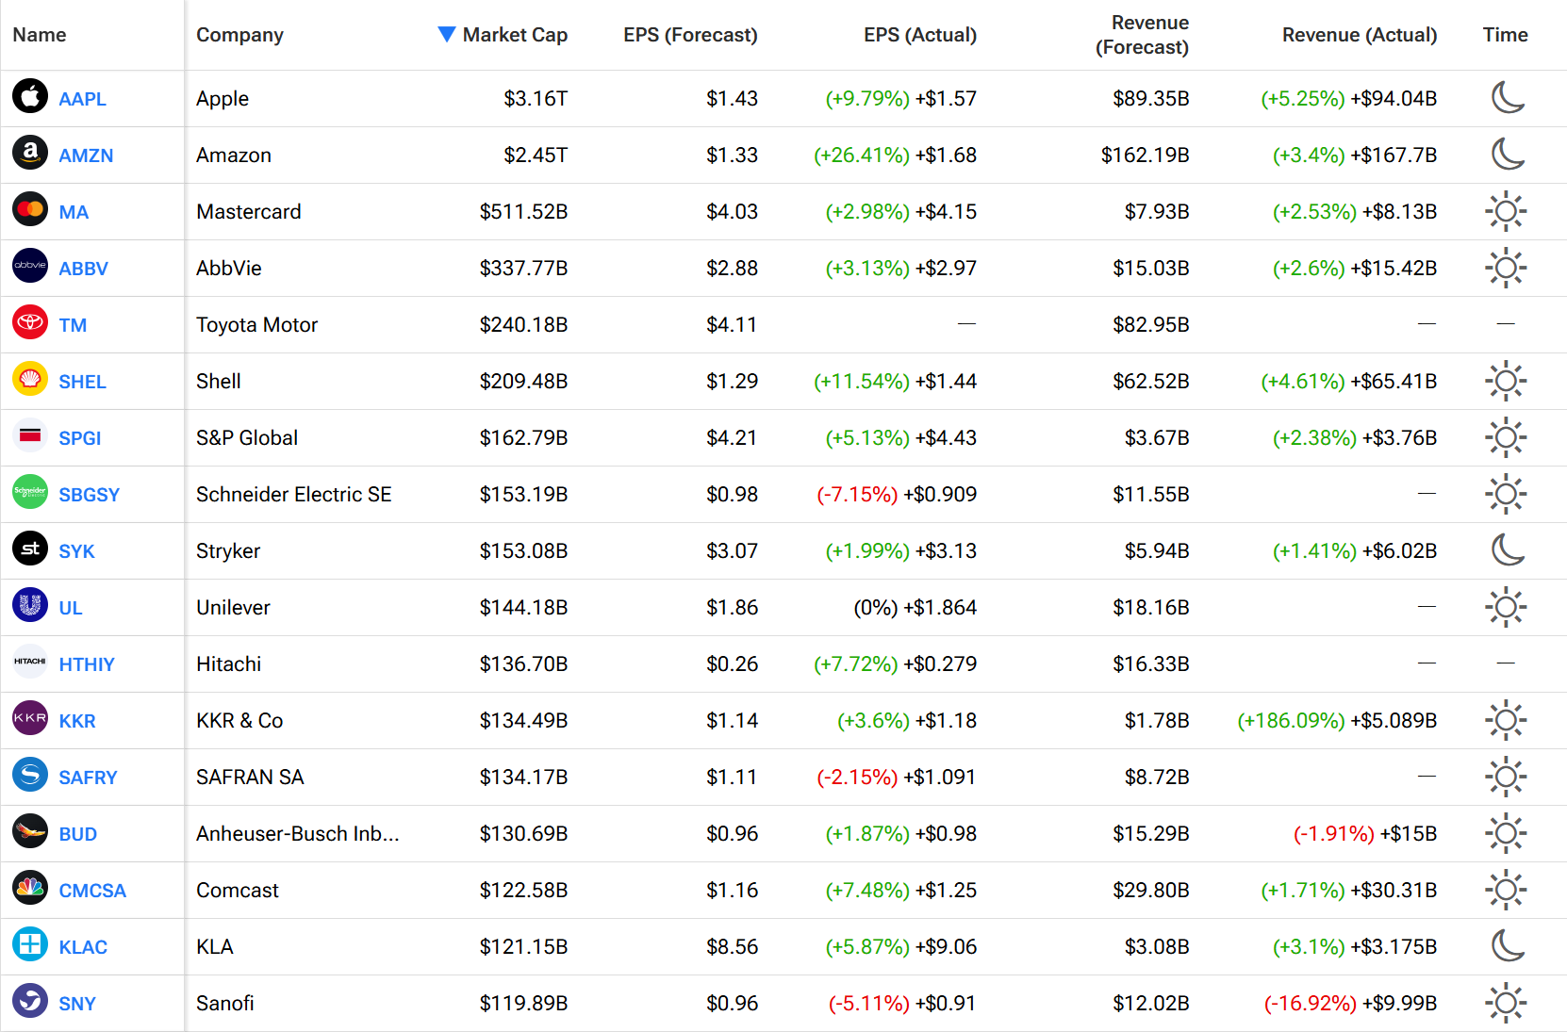Viewport: 1567px width, 1032px height.
Task: Sort by EPS (Forecast) column header
Action: click(x=690, y=35)
